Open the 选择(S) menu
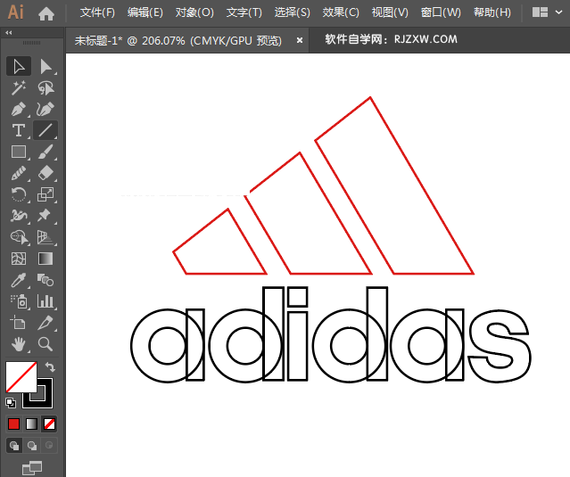 293,13
